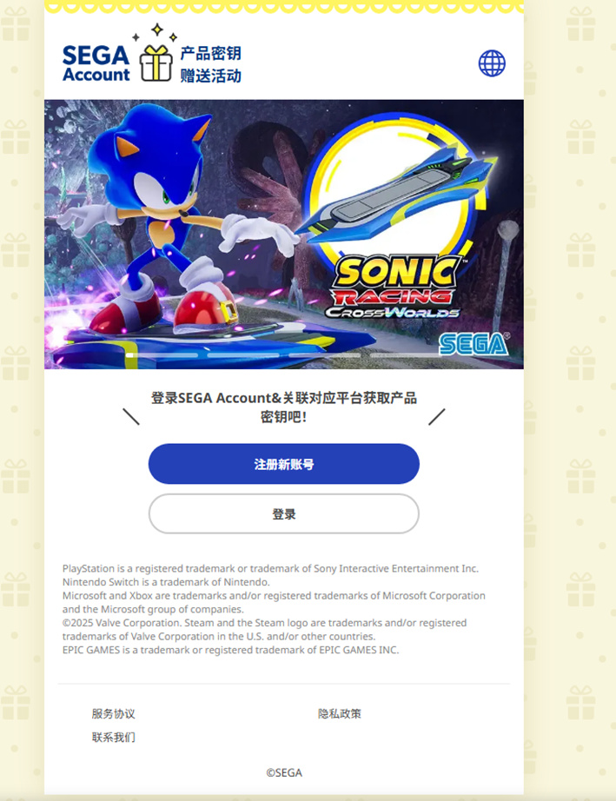Click the SEGA logo in the banner
This screenshot has width=616, height=801.
pyautogui.click(x=474, y=344)
